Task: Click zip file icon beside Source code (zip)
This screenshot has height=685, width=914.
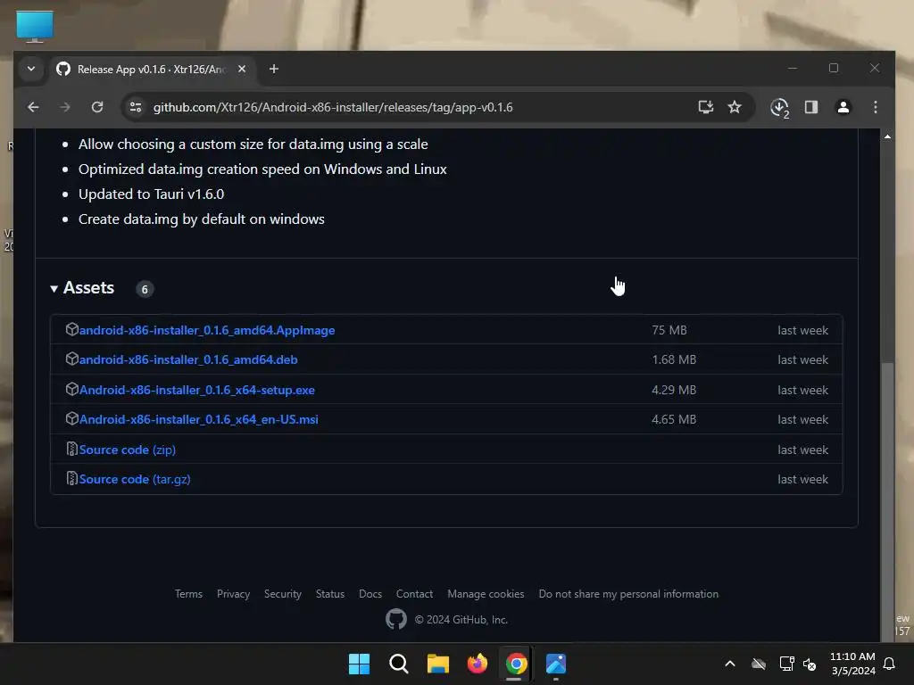Action: [x=71, y=450]
